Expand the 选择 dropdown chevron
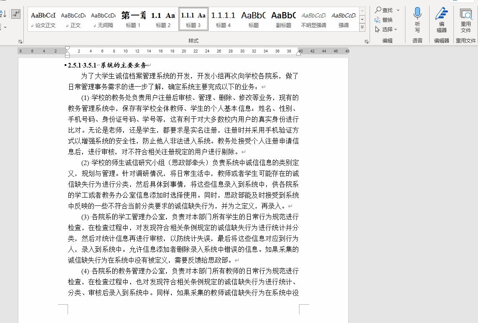This screenshot has width=478, height=323. point(396,30)
